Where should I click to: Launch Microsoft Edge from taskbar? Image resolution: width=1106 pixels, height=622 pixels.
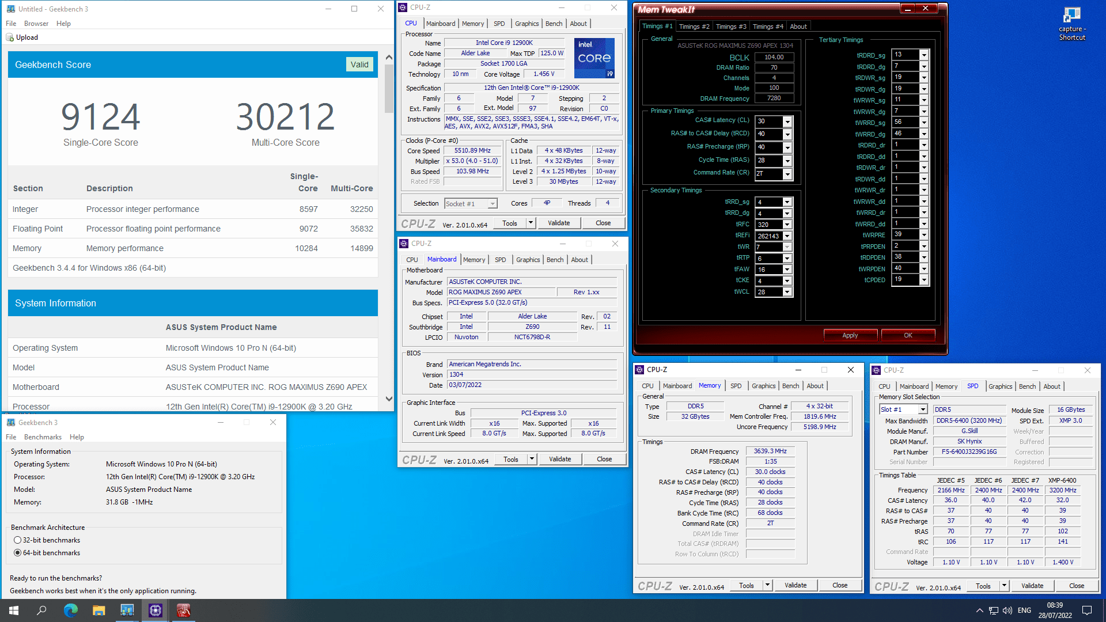pyautogui.click(x=70, y=610)
